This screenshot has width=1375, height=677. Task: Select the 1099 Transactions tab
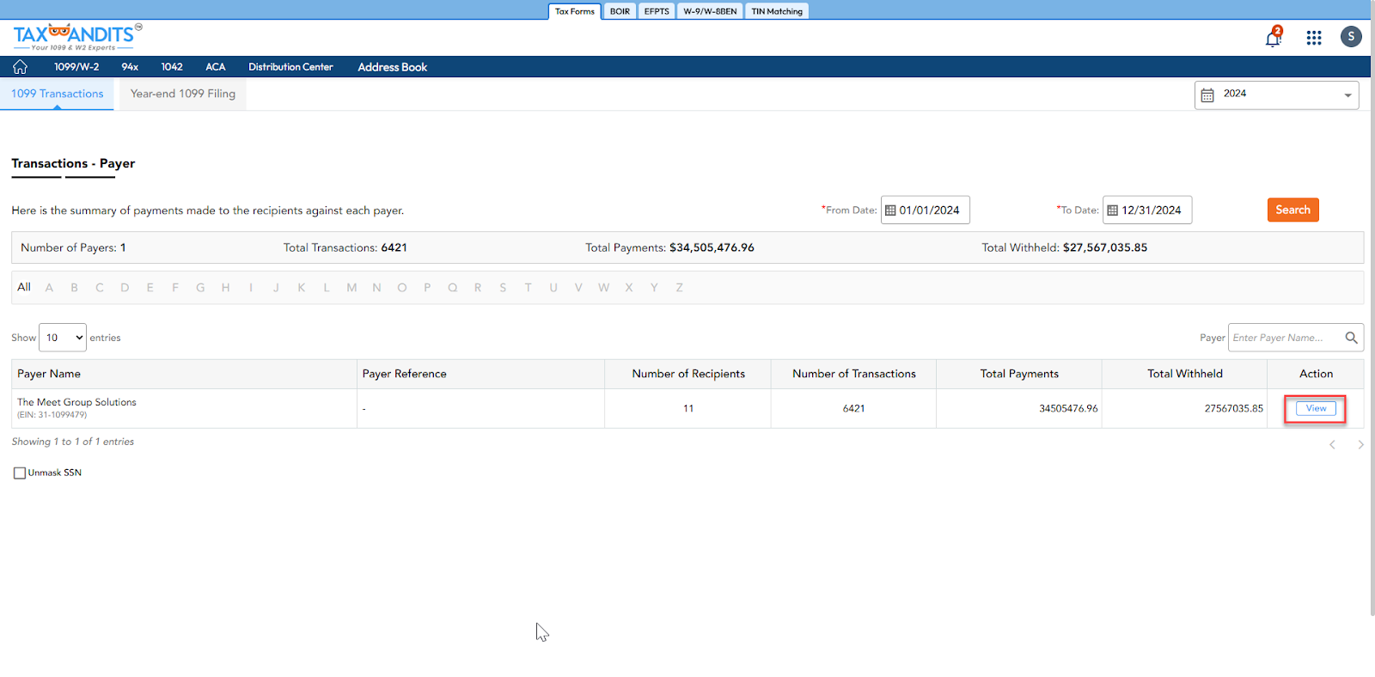click(x=57, y=94)
